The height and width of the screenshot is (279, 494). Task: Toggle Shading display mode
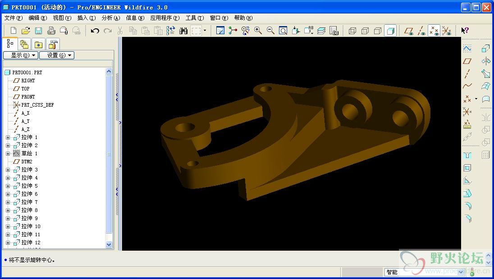tap(390, 31)
